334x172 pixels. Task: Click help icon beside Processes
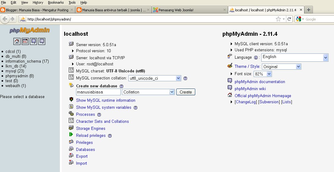[99, 115]
